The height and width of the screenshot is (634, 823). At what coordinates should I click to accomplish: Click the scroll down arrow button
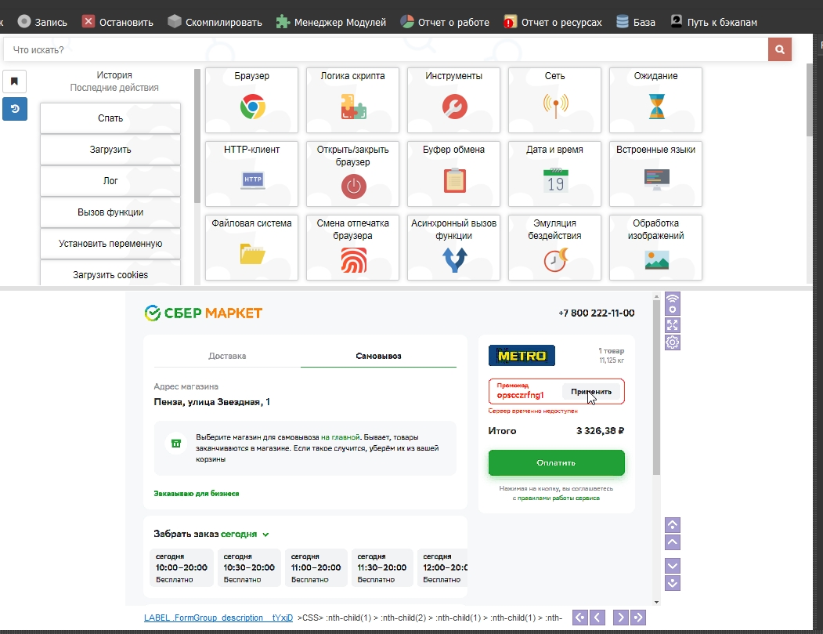click(x=673, y=566)
